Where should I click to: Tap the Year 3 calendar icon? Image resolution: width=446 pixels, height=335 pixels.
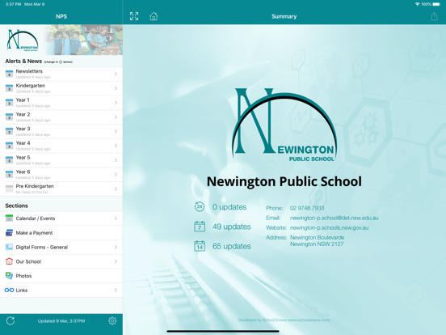pos(9,131)
